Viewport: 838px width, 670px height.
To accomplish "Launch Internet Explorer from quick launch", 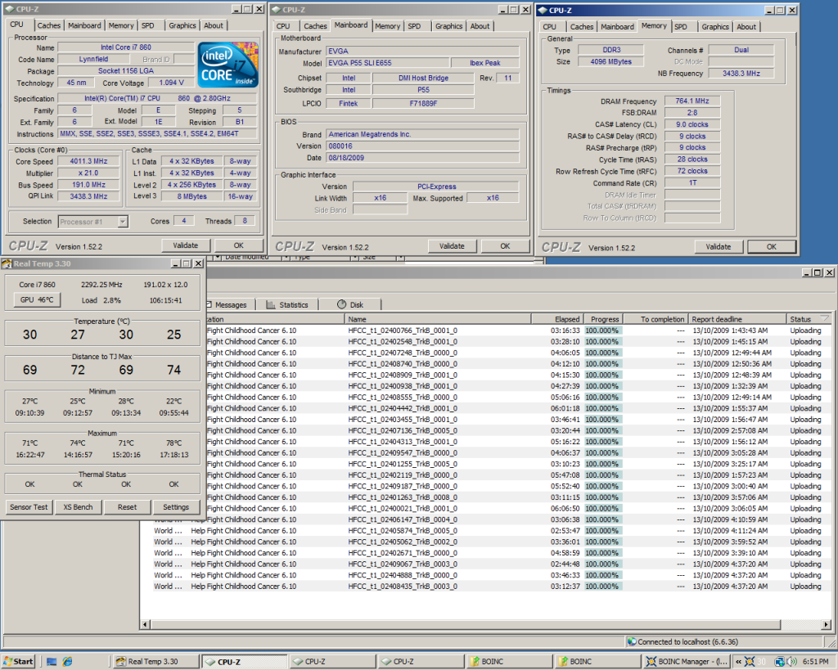I will coord(67,662).
